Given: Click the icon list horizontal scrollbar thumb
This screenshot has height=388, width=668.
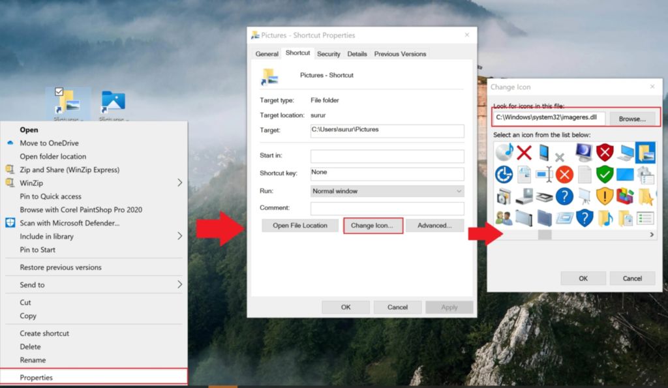Looking at the screenshot, I should point(545,235).
